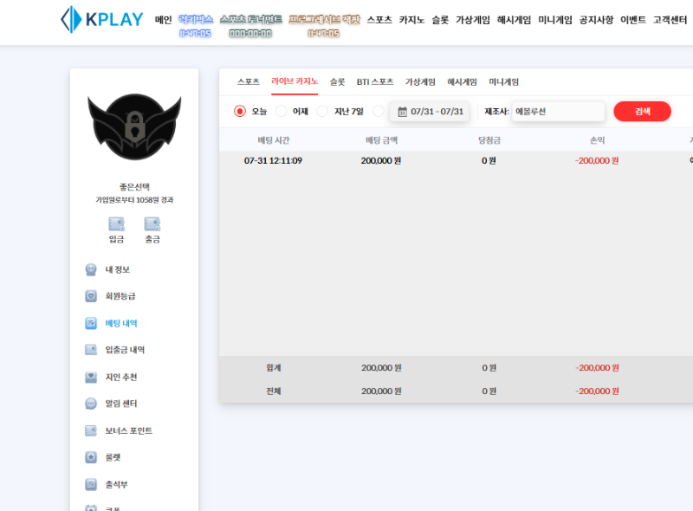Click the 손익 column header
Screen dimensions: 693x511
(x=597, y=140)
